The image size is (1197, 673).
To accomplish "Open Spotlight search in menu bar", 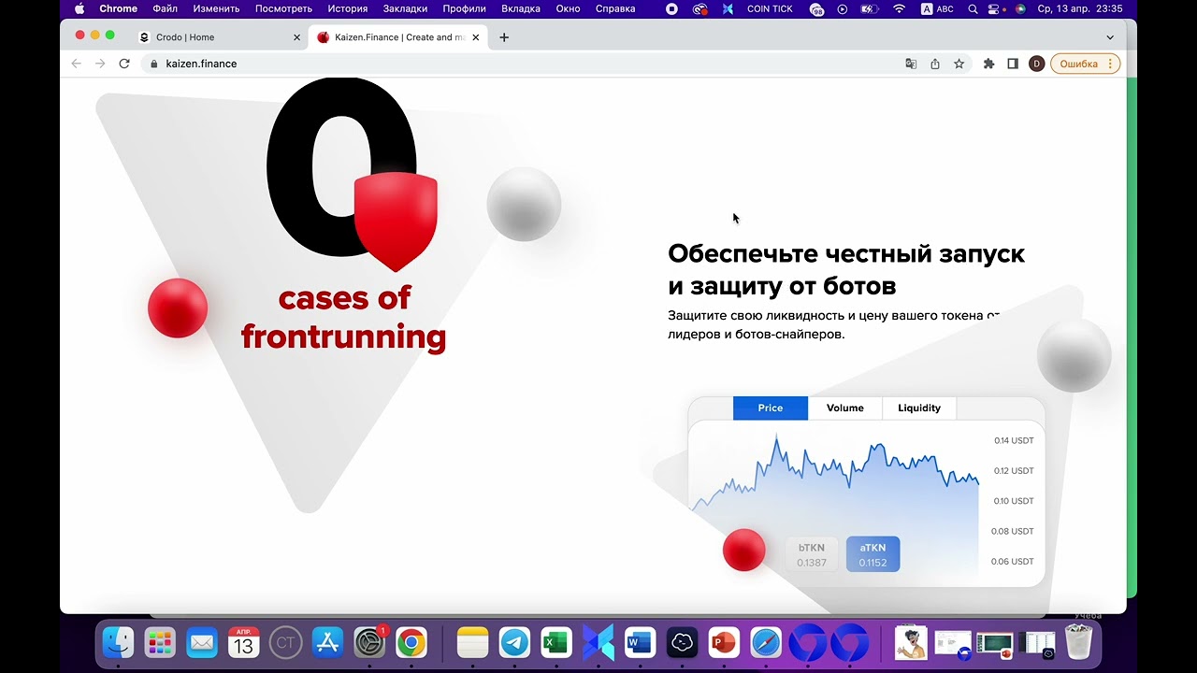I will [x=973, y=8].
